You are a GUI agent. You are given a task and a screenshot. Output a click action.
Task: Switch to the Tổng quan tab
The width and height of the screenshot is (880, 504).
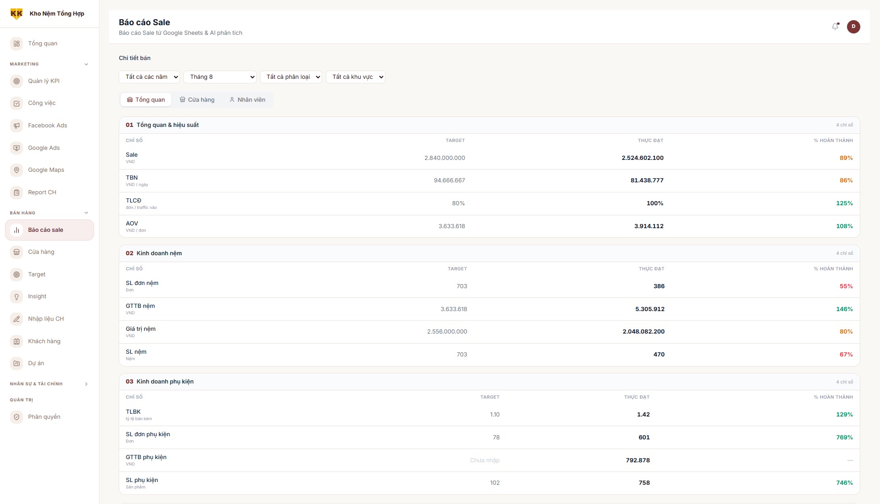click(146, 99)
